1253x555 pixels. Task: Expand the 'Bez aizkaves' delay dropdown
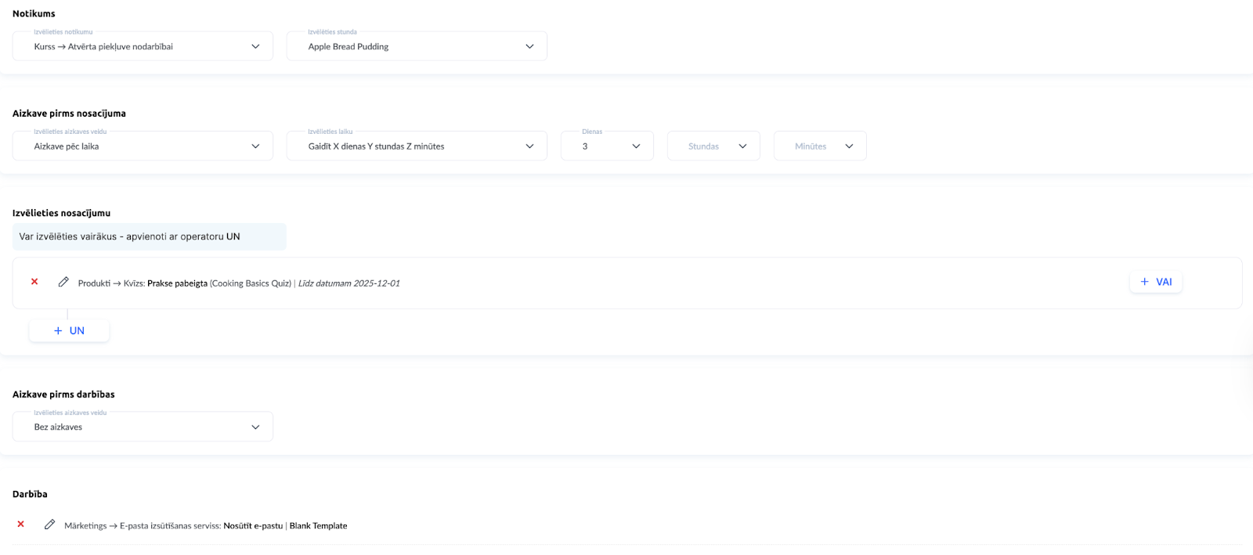pyautogui.click(x=143, y=427)
